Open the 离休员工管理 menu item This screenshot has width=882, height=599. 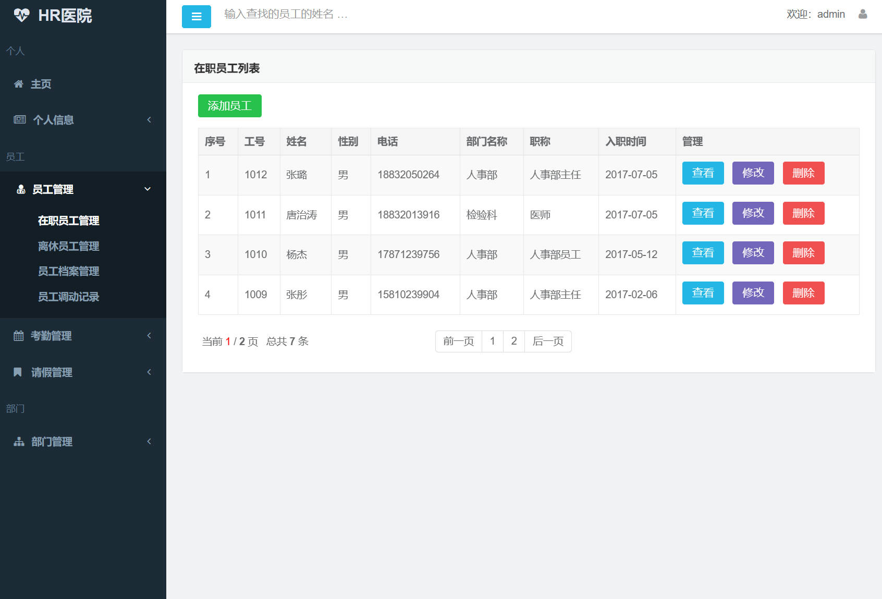point(68,246)
